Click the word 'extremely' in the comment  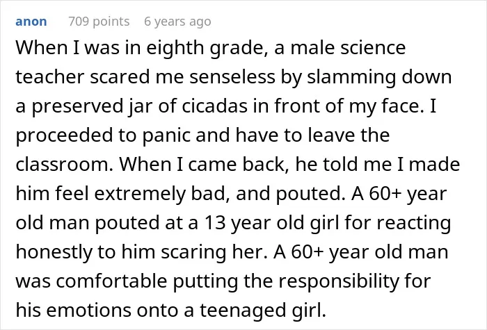139,194
